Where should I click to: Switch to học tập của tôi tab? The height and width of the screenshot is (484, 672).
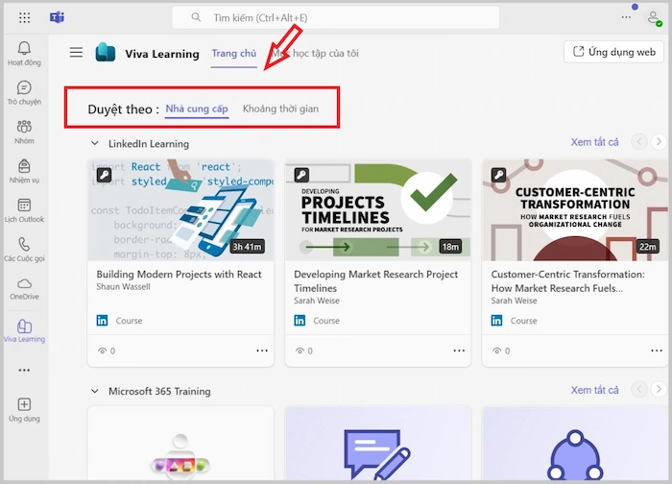316,54
